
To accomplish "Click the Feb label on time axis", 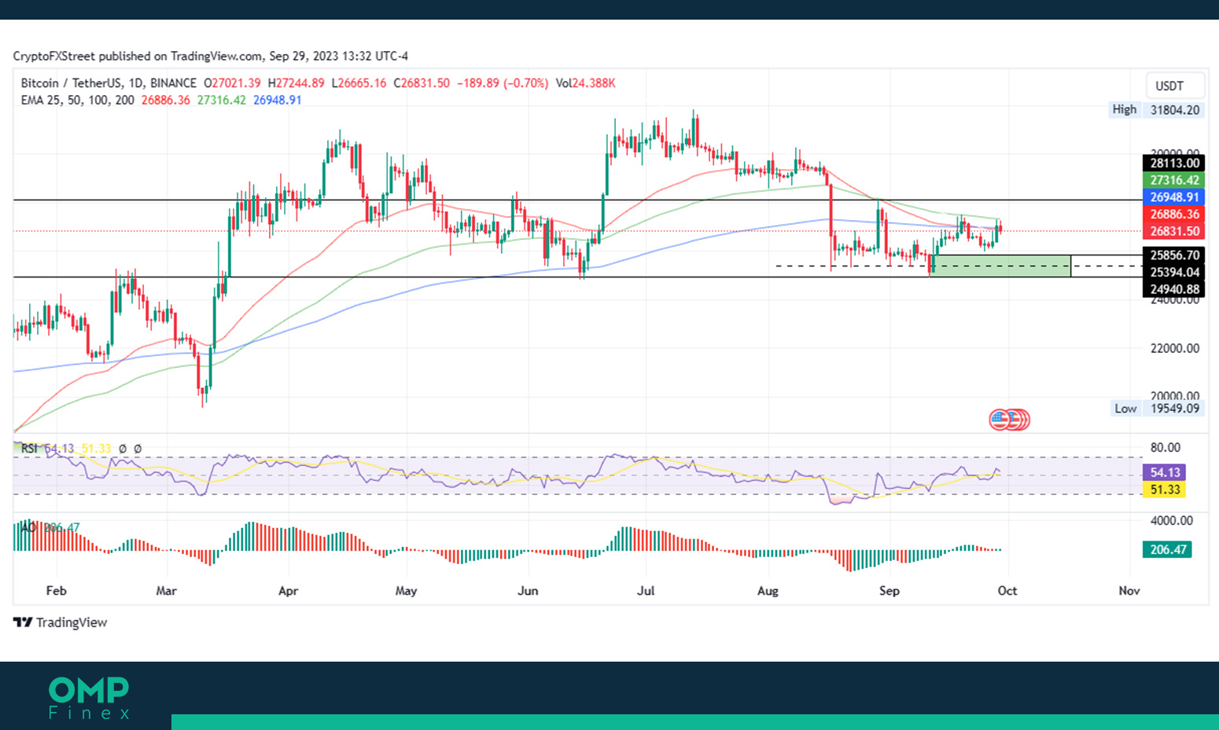I will tap(57, 591).
